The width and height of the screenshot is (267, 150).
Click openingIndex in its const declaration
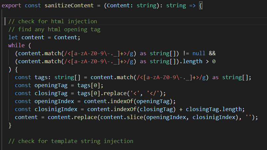[x=54, y=101]
